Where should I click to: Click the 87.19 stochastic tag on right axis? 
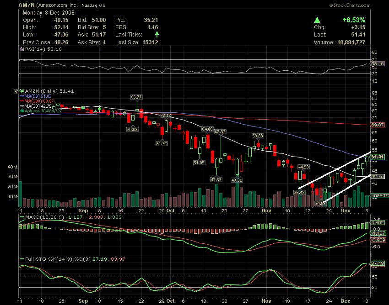pos(378,263)
